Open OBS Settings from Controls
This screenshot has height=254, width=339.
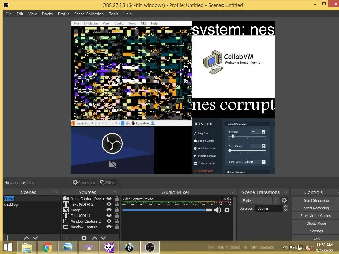(x=316, y=231)
